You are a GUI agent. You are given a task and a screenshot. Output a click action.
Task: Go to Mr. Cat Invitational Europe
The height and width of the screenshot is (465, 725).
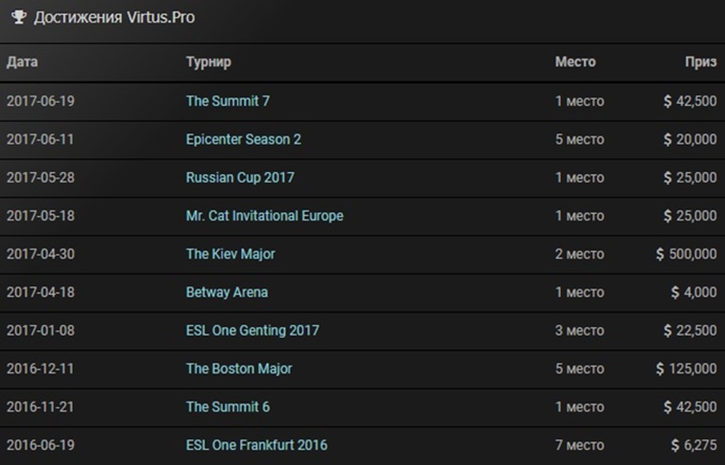[264, 216]
